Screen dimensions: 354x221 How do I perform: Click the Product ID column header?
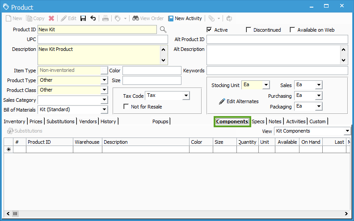point(50,142)
